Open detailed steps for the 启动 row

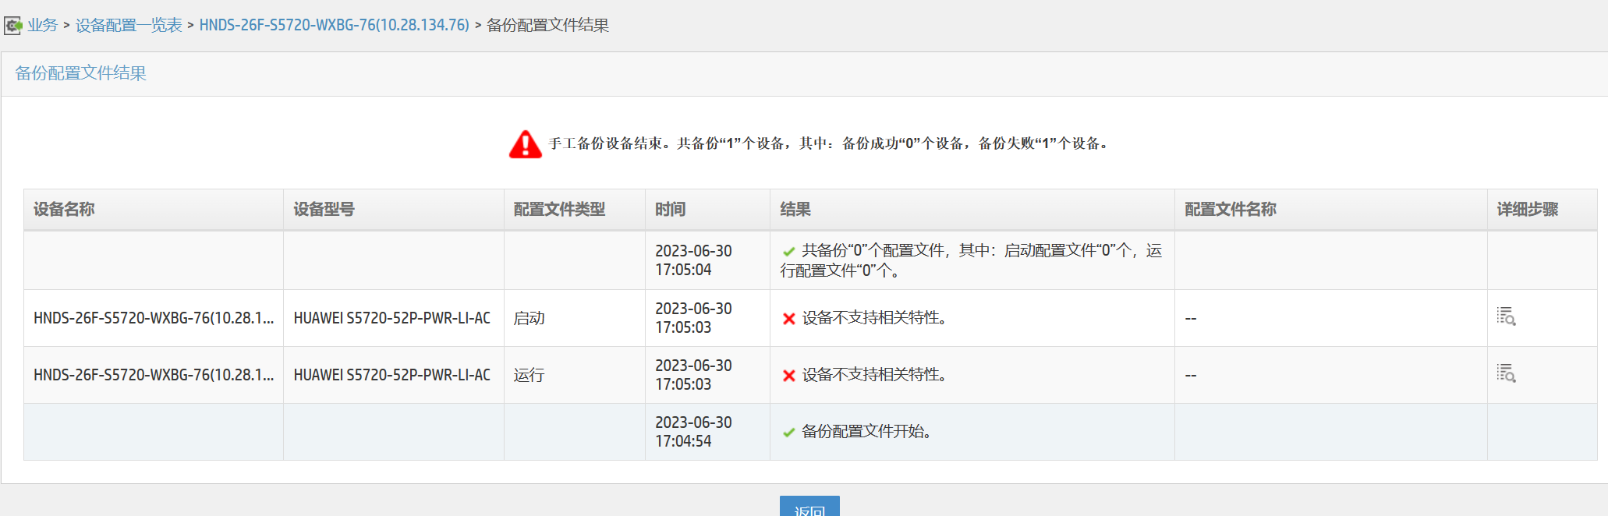click(x=1505, y=316)
